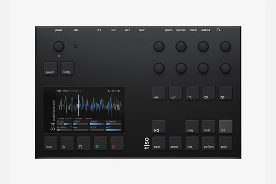
Task: Tap the waveform (sample) device button
Action: pyautogui.click(x=159, y=93)
